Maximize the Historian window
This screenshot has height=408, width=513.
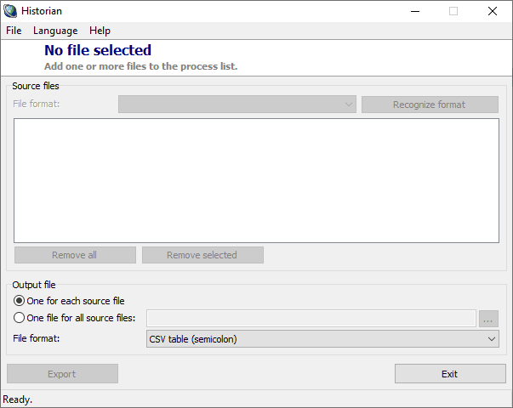(453, 11)
